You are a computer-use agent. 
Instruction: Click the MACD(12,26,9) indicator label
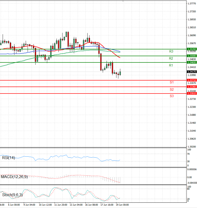pos(14,177)
